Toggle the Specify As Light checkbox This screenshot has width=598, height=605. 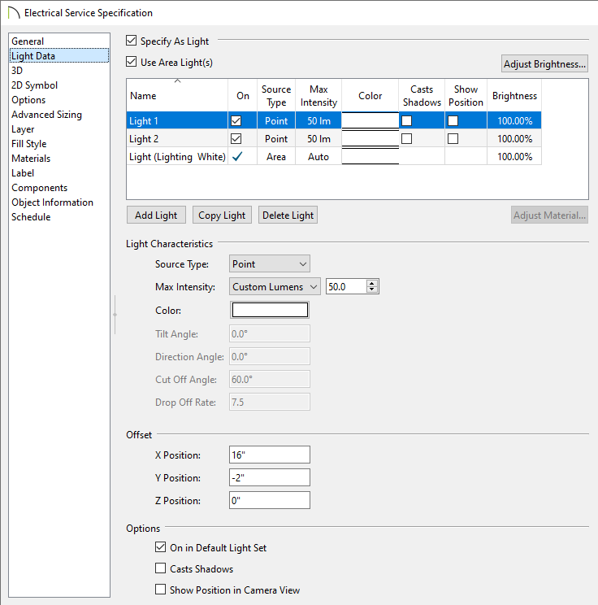click(x=131, y=41)
